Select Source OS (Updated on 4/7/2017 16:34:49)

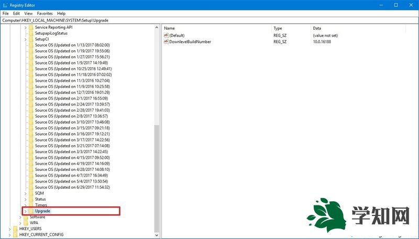point(71,176)
